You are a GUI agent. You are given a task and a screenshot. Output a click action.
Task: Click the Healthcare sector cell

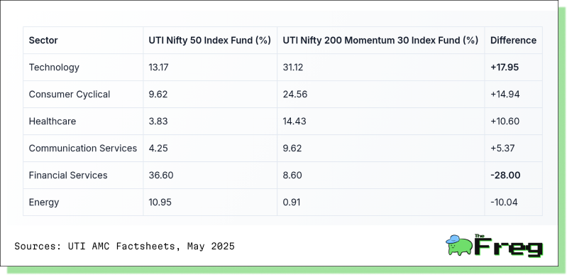pyautogui.click(x=53, y=121)
